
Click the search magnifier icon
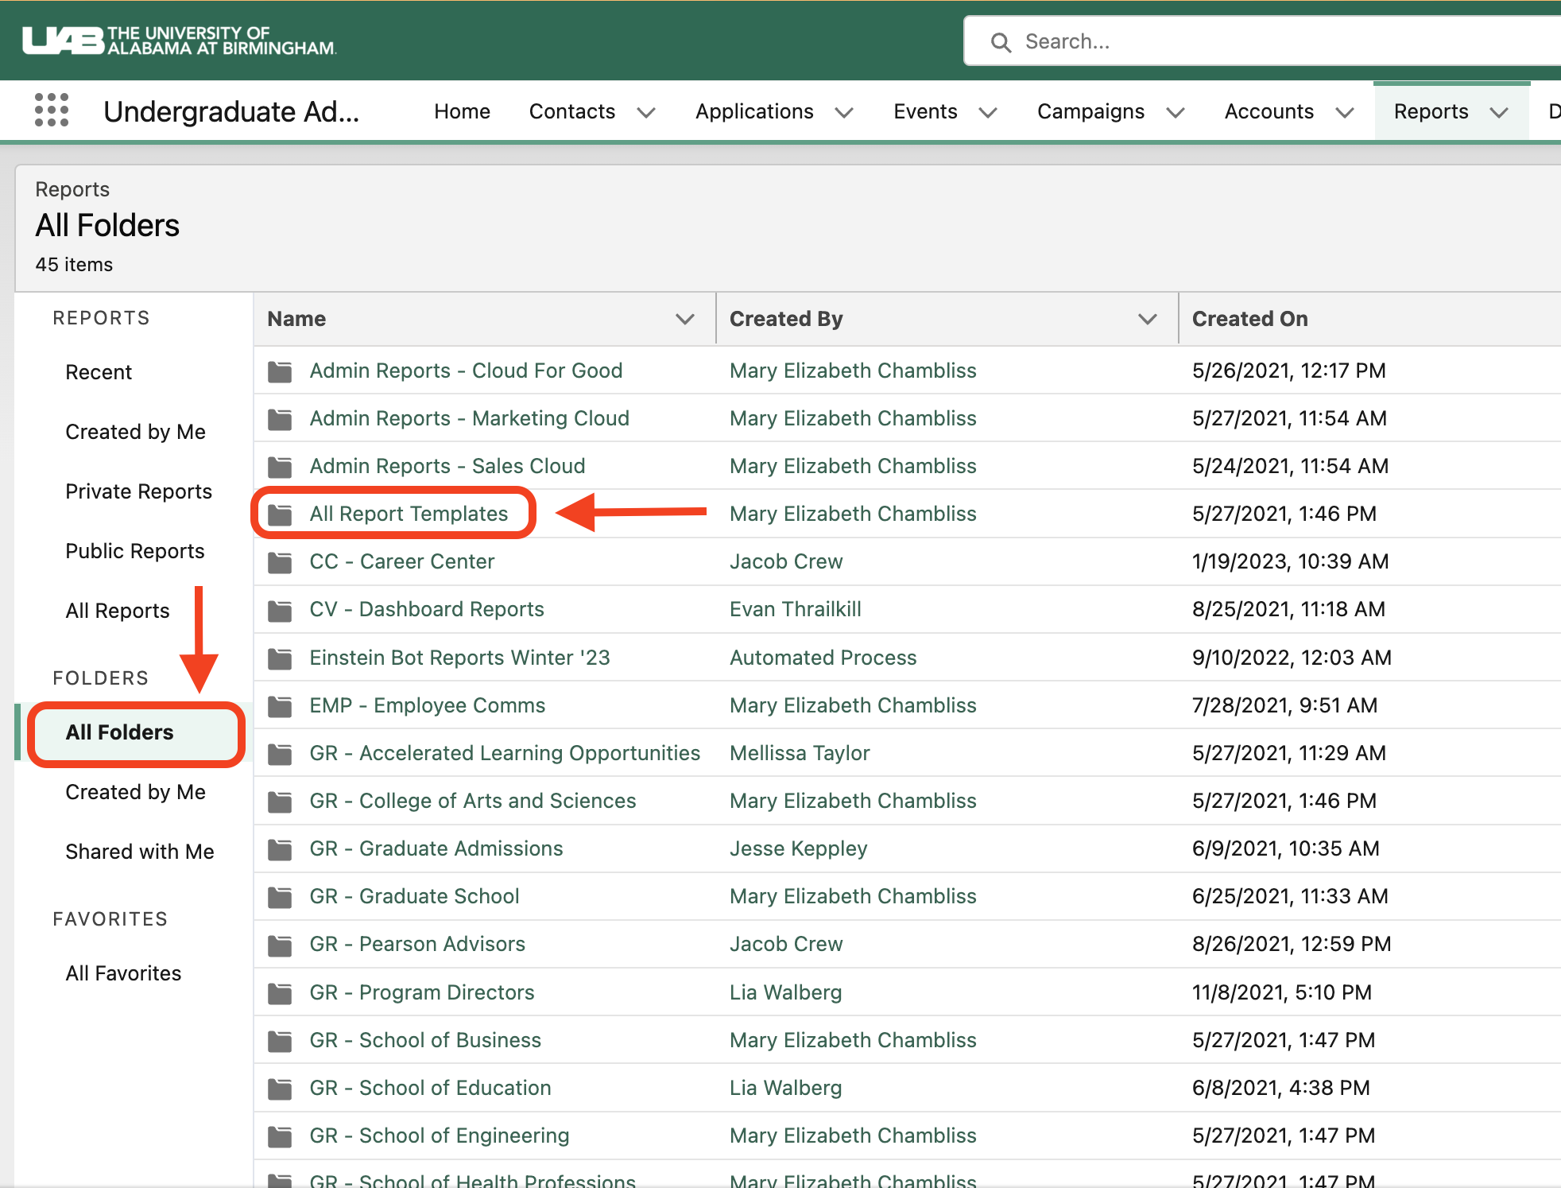click(x=1001, y=41)
